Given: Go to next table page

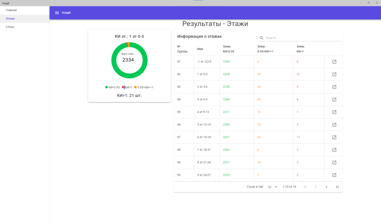Looking at the screenshot, I should (x=326, y=187).
